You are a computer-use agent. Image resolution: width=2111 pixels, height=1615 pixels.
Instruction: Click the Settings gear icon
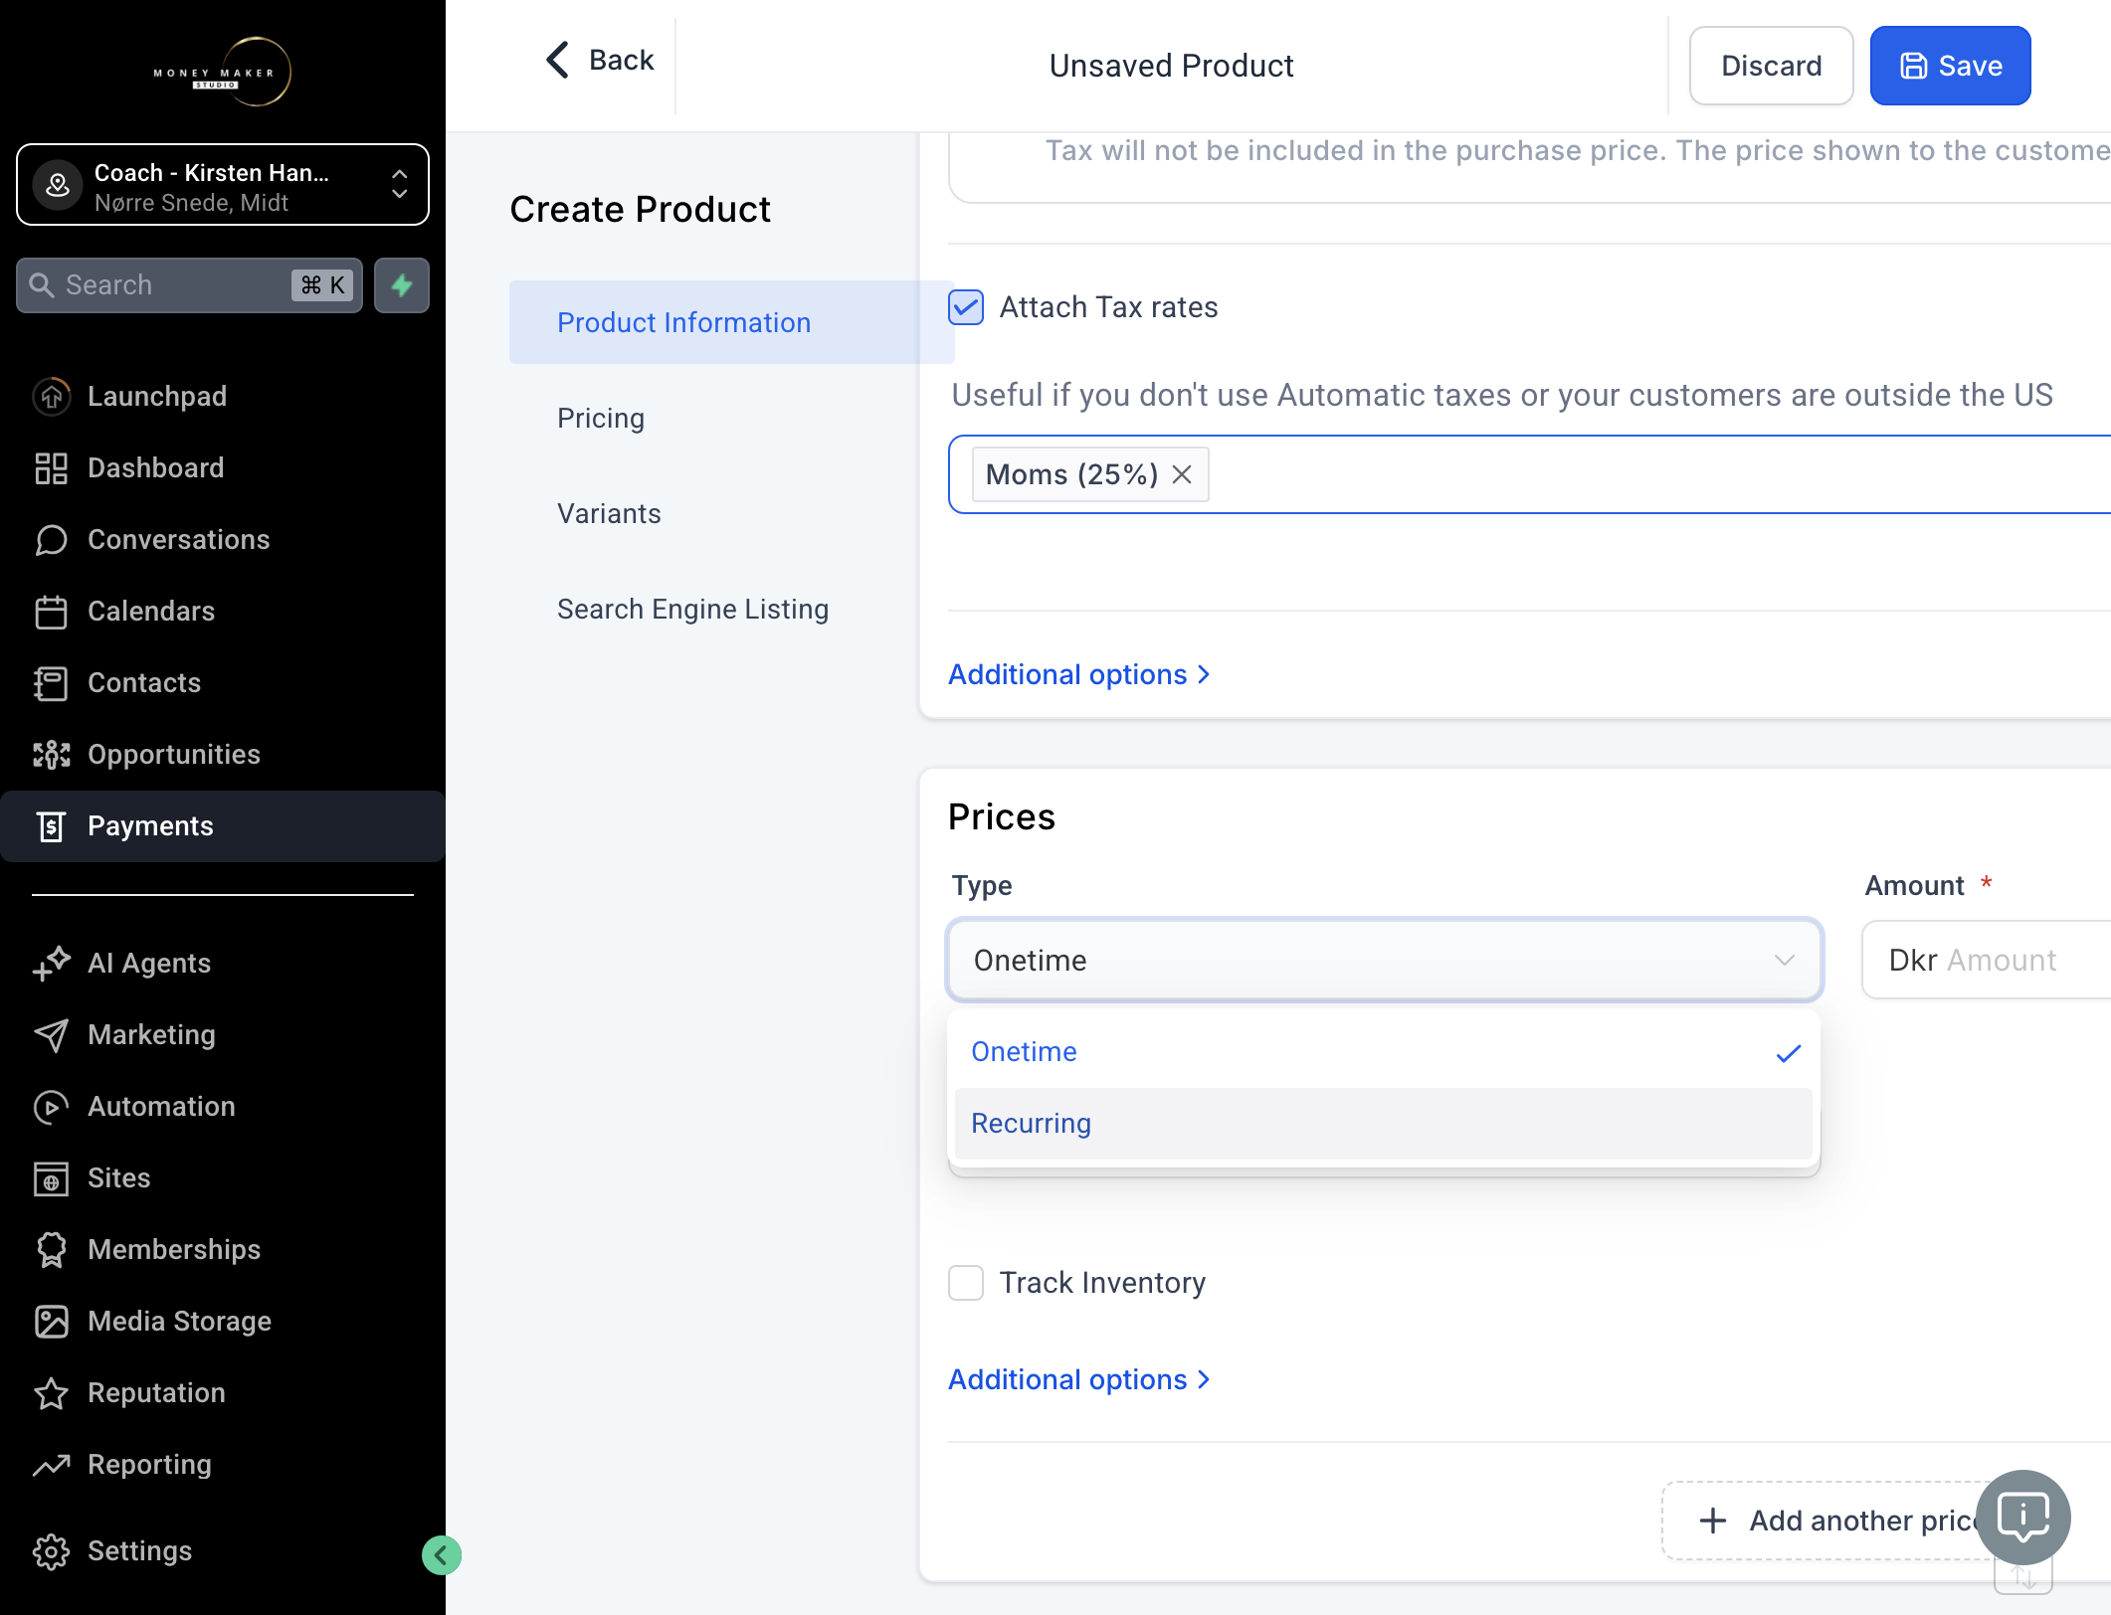(x=51, y=1550)
